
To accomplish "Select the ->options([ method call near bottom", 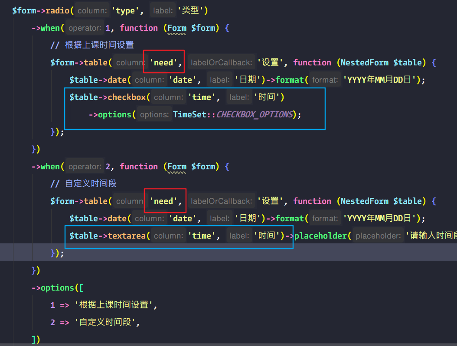I will [56, 288].
